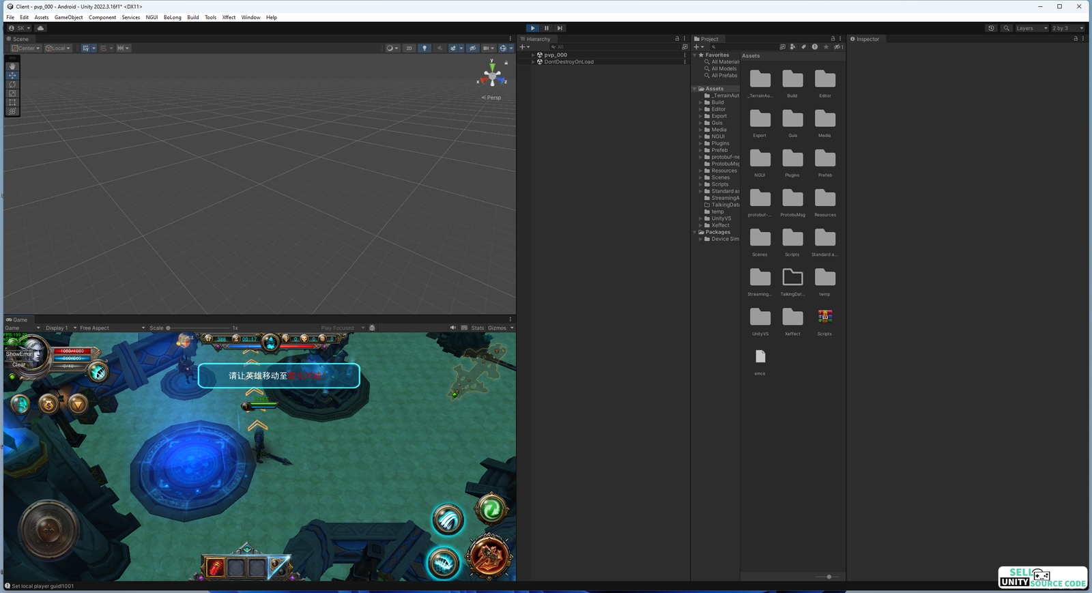The height and width of the screenshot is (593, 1092).
Task: Open the Scripts archive file icon
Action: click(x=825, y=317)
